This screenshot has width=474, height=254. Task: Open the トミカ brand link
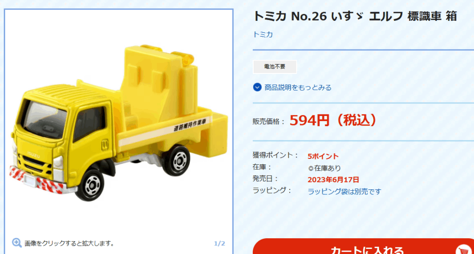click(263, 35)
